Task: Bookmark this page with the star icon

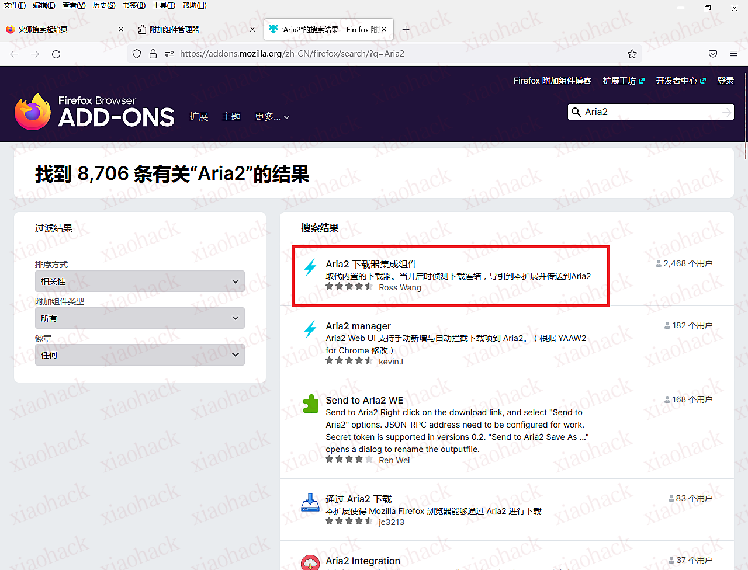Action: [x=632, y=54]
